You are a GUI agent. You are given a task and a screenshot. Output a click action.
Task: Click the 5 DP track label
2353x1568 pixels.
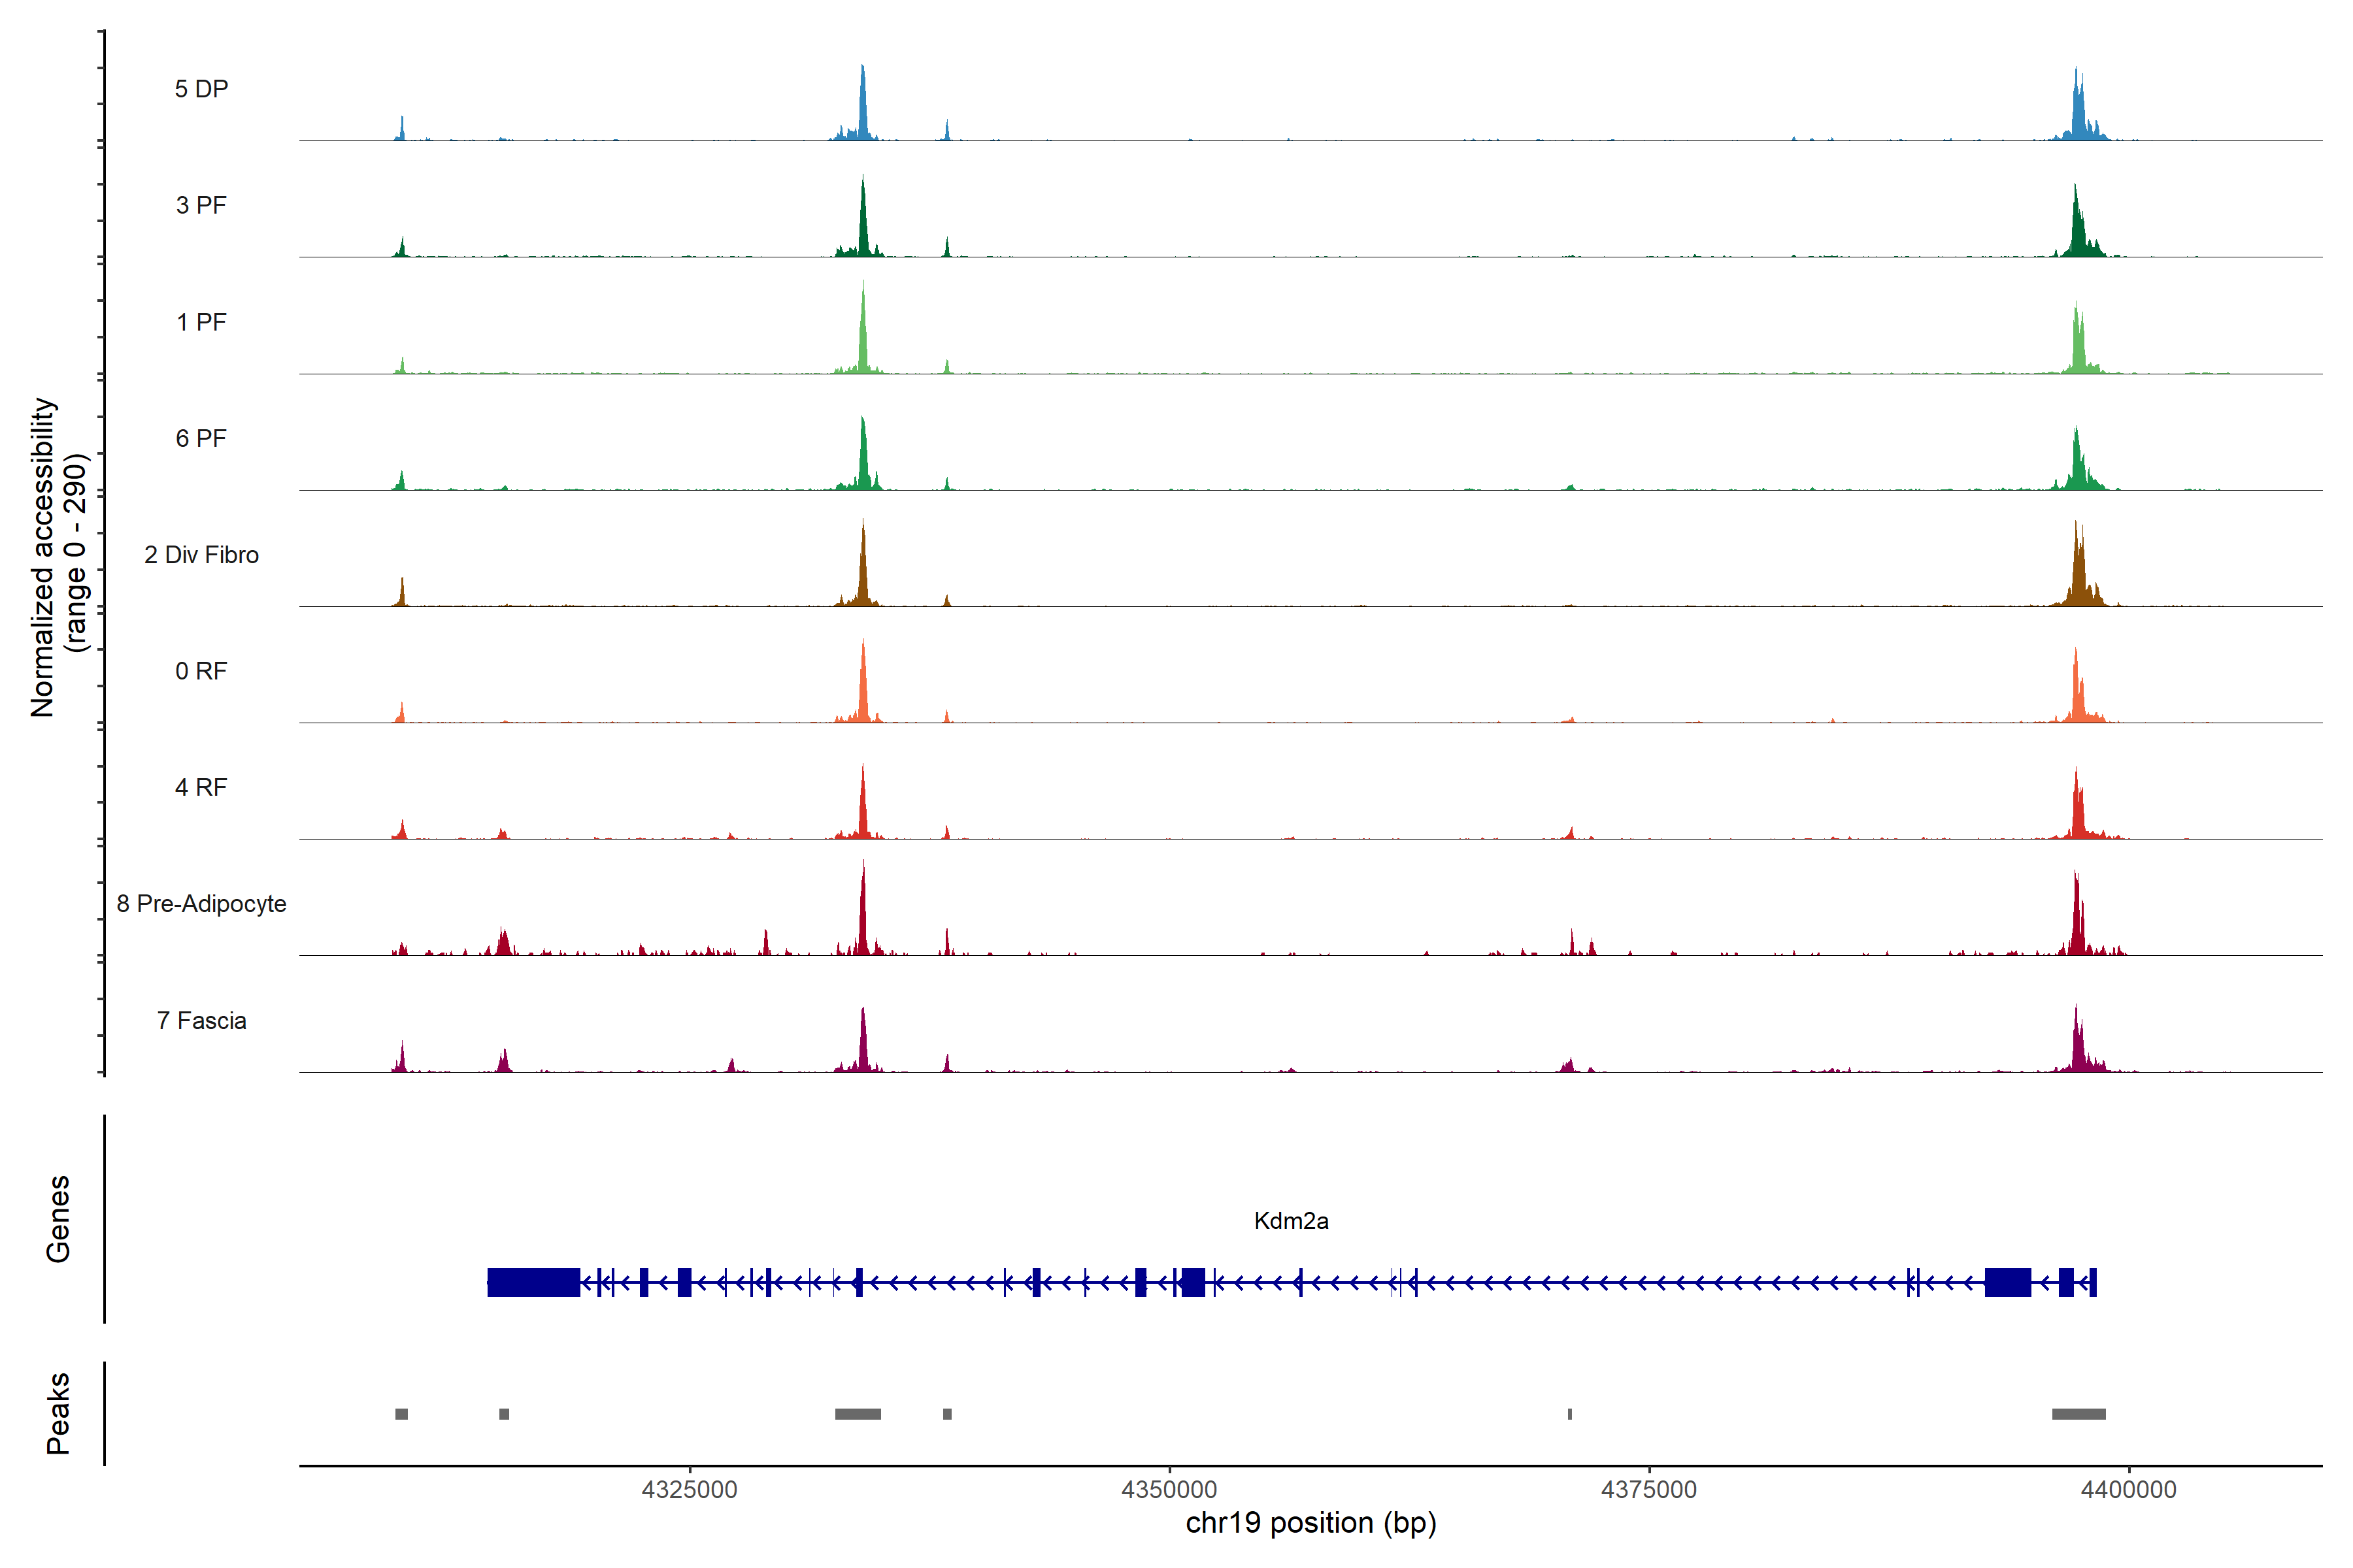point(201,89)
